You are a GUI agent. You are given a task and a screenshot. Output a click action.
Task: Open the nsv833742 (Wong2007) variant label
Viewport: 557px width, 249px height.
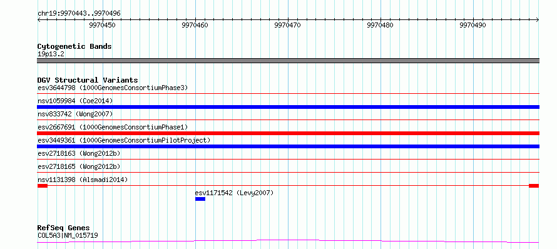coord(75,114)
